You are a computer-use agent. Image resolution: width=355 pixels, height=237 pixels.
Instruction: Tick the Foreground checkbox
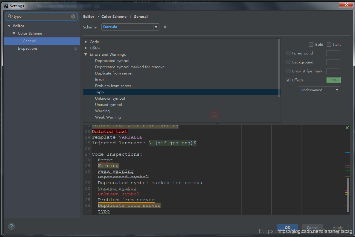288,53
